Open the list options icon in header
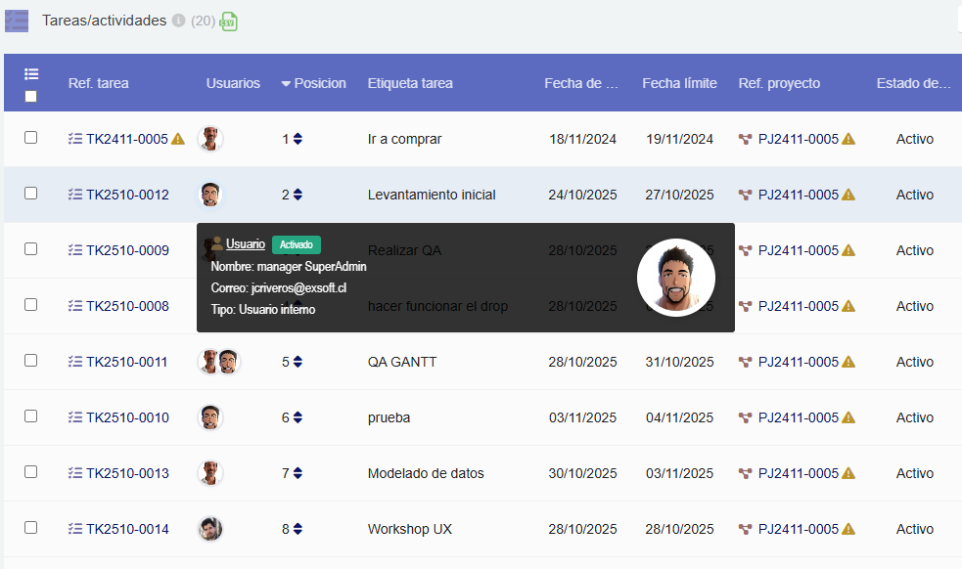 pos(31,74)
